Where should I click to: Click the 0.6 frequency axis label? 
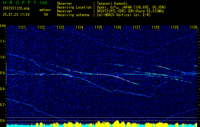pyautogui.click(x=2, y=121)
